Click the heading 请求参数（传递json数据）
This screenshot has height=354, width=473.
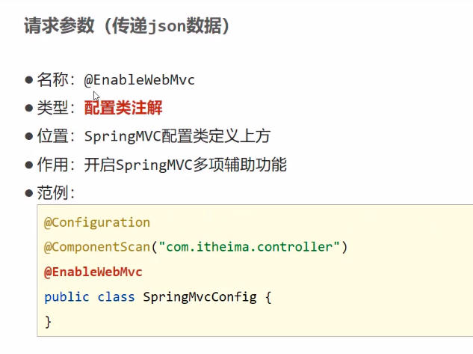point(126,27)
